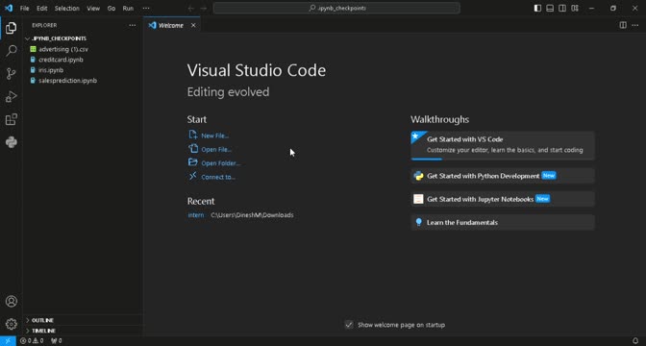Click the command center search box

pos(336,9)
